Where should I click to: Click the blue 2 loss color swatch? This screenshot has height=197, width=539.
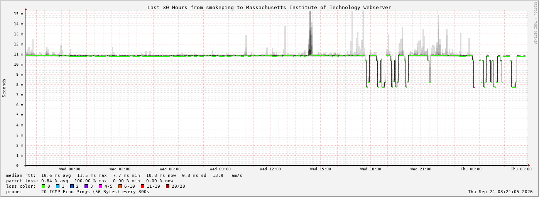click(72, 186)
